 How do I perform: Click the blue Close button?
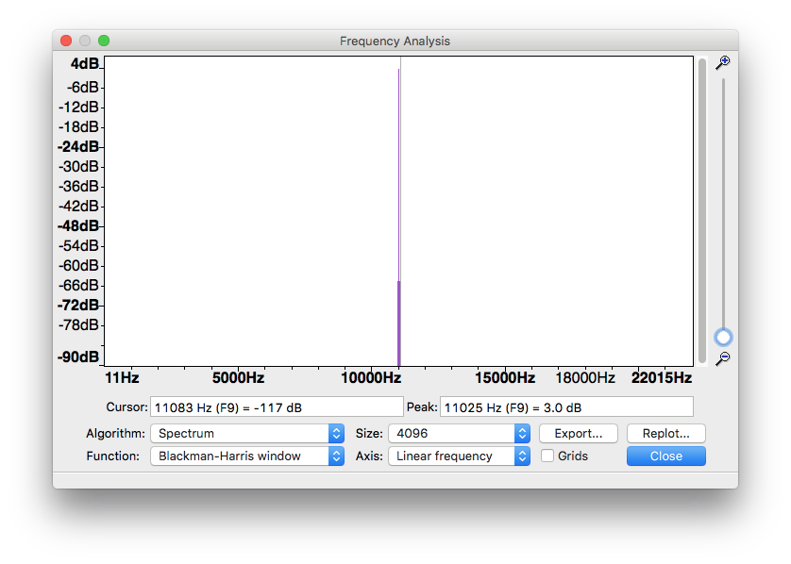665,456
